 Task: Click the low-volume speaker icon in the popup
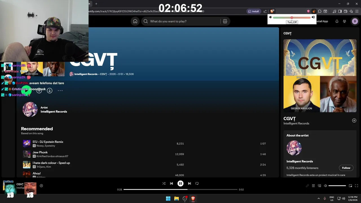point(270,17)
